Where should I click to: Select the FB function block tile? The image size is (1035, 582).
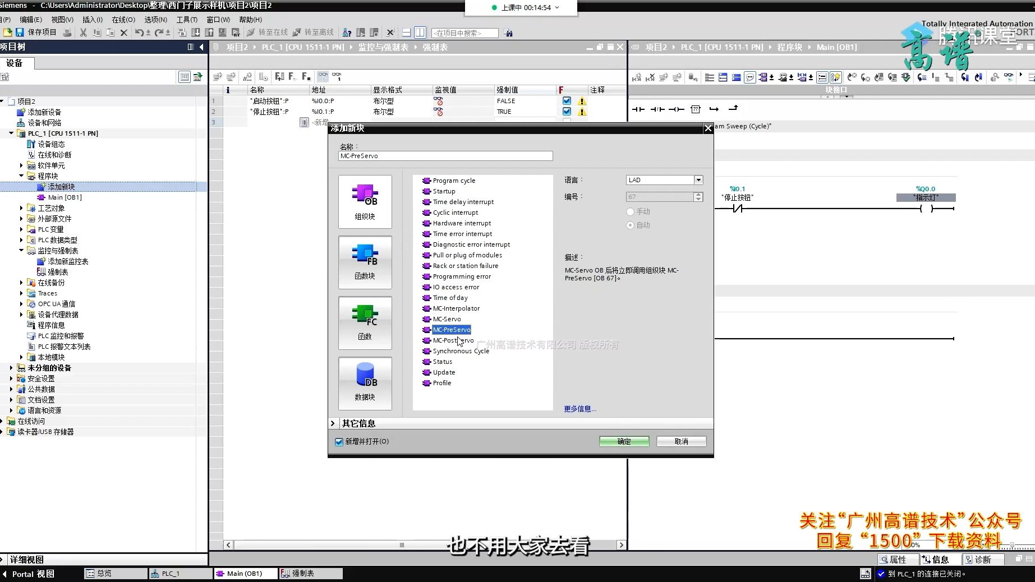click(x=365, y=262)
